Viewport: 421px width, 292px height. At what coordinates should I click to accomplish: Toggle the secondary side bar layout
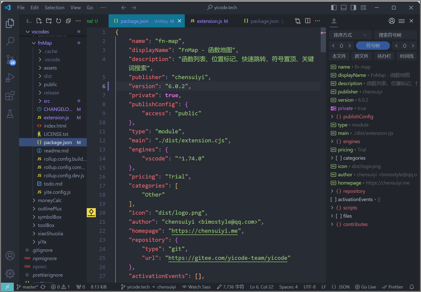click(353, 8)
